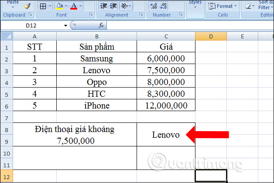Click the Decrease Decimal icon

(163, 6)
